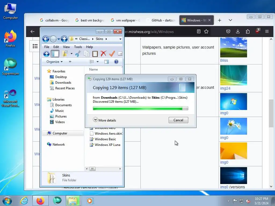This screenshot has width=275, height=206.
Task: Click Firefox back navigation arrow
Action: (32, 32)
